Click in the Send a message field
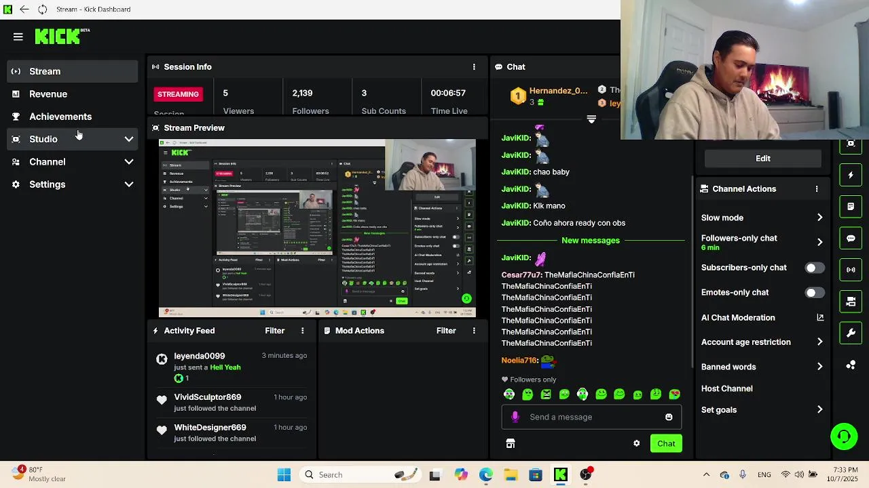Image resolution: width=869 pixels, height=488 pixels. coord(591,417)
